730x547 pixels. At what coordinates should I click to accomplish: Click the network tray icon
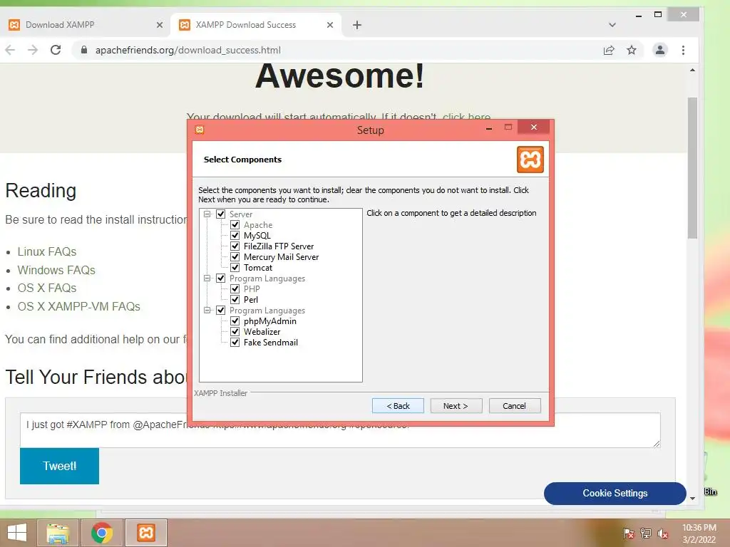click(x=646, y=533)
